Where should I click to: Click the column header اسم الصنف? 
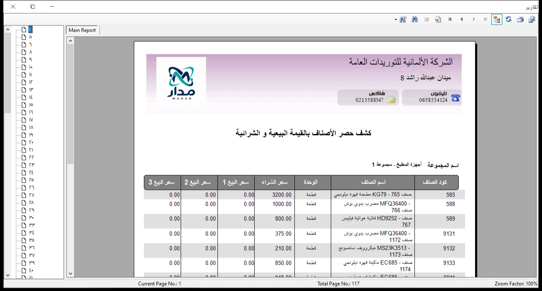point(373,182)
